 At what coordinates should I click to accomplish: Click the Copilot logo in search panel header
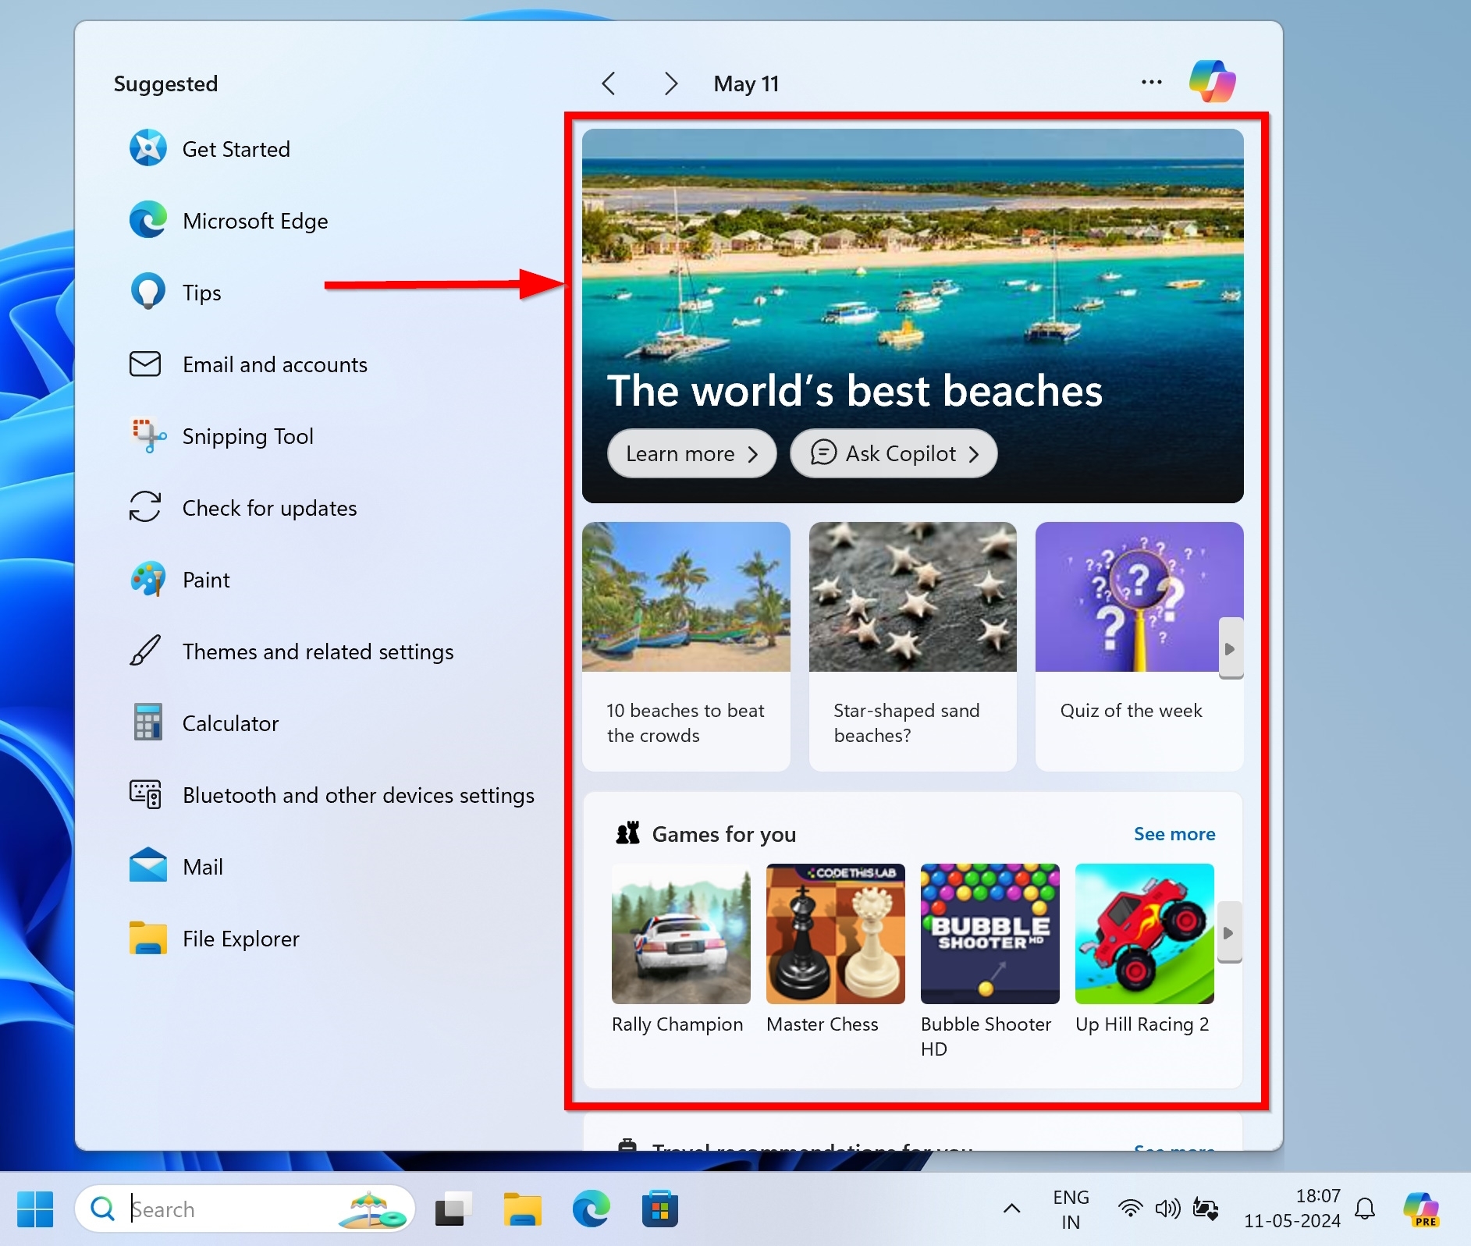[1212, 81]
